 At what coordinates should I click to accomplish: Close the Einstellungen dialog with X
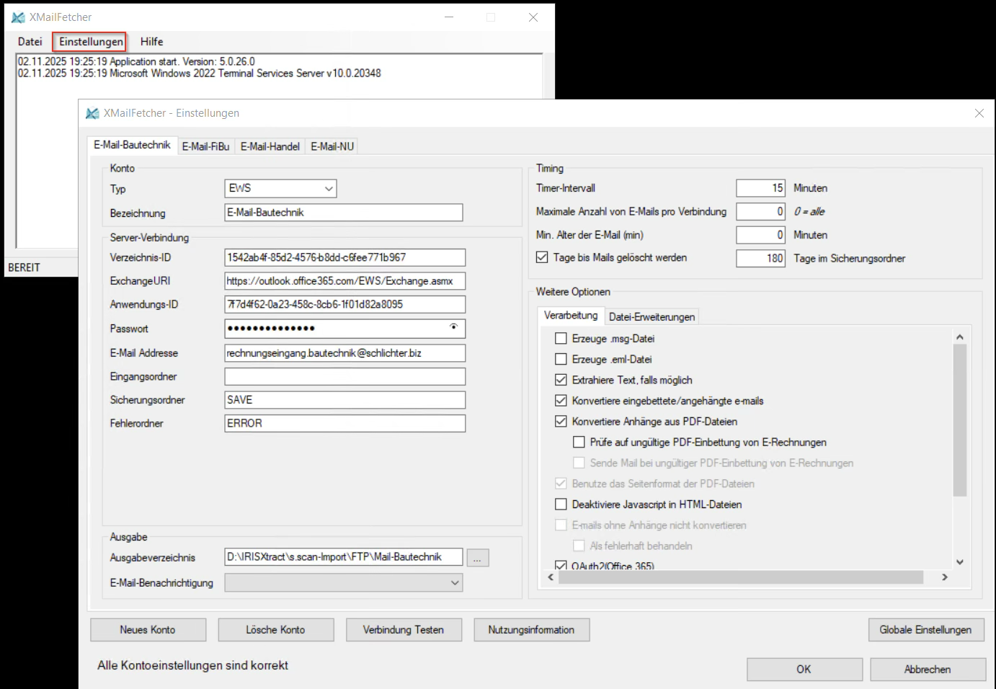[x=979, y=113]
